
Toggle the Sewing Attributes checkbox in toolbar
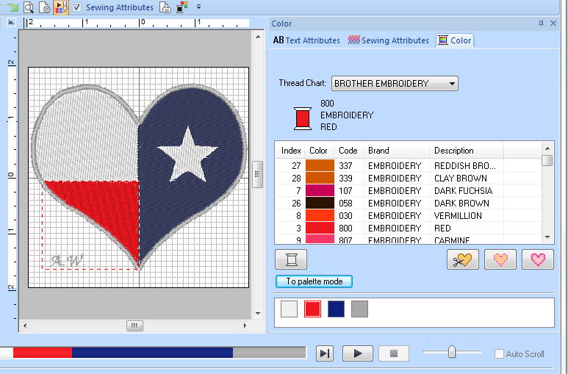77,7
